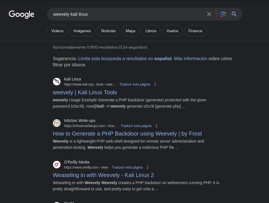Click the InfoSec Write-ups favicon
Image resolution: width=269 pixels, height=203 pixels.
click(57, 123)
